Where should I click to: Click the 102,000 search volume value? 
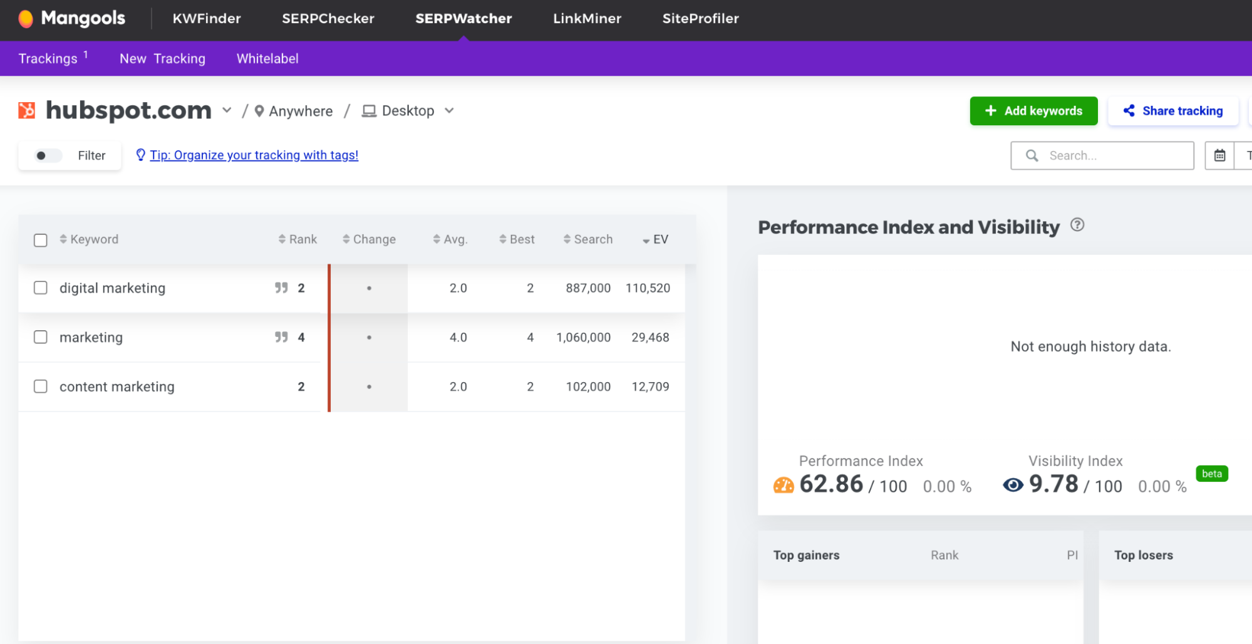click(588, 387)
